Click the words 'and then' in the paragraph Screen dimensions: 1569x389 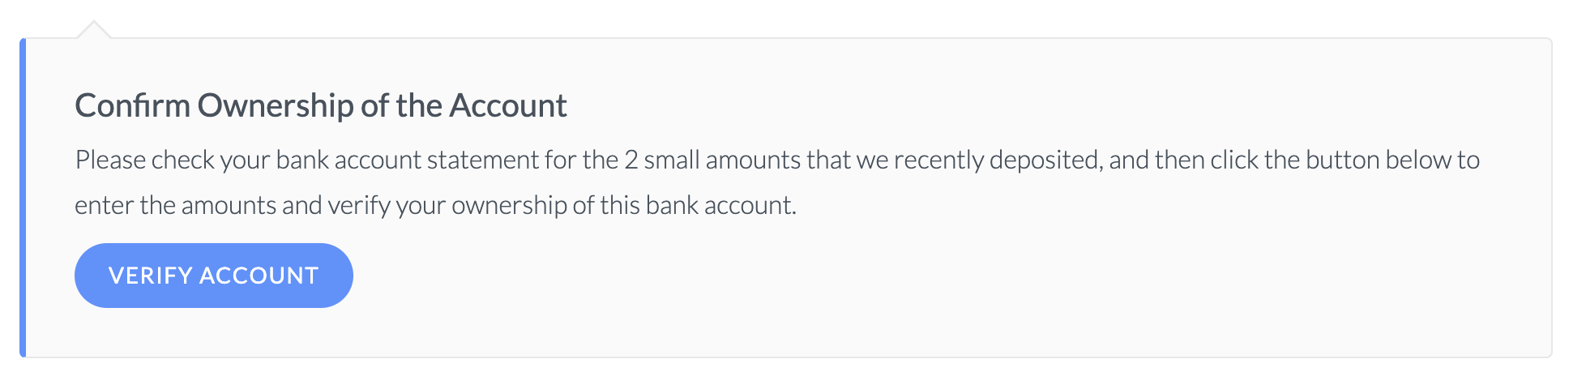[x=1156, y=160]
